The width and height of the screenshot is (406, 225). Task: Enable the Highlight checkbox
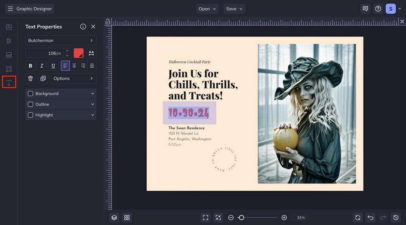[x=30, y=115]
